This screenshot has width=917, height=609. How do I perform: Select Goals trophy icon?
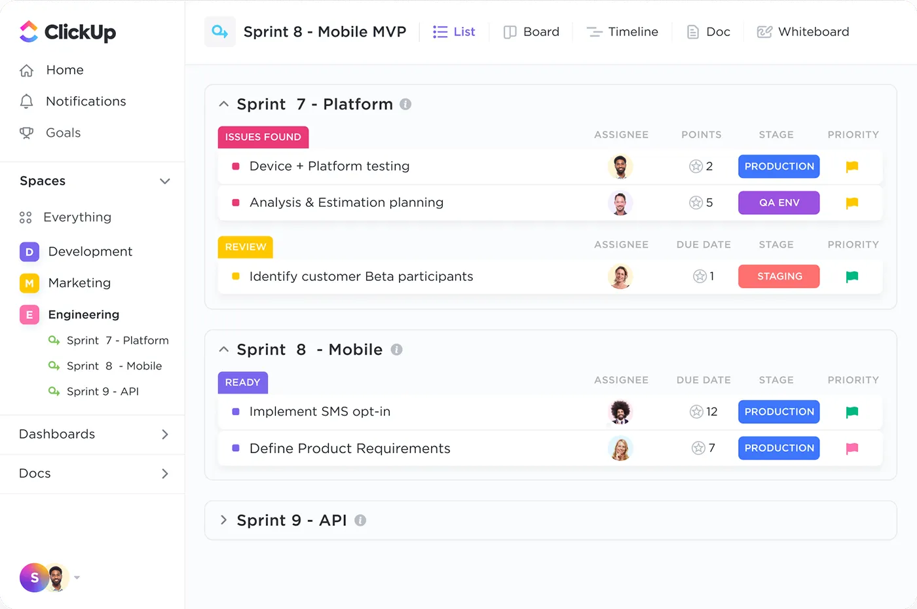point(26,133)
